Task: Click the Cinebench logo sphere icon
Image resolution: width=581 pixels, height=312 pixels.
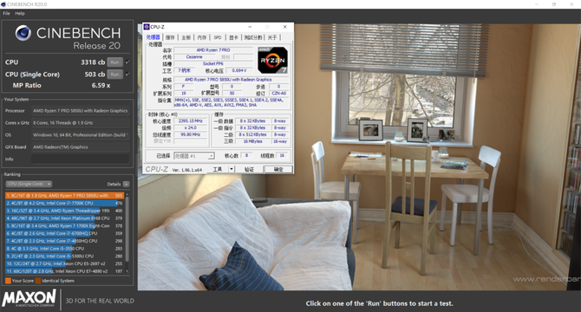Action: 23,33
